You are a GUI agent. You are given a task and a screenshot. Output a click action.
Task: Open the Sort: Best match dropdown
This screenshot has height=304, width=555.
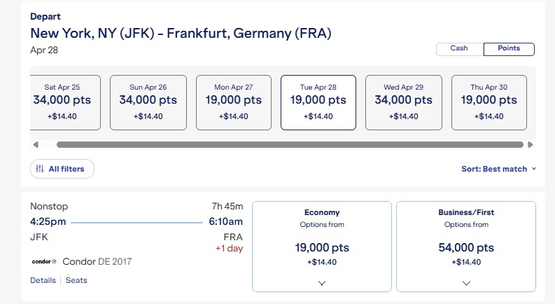(x=499, y=169)
